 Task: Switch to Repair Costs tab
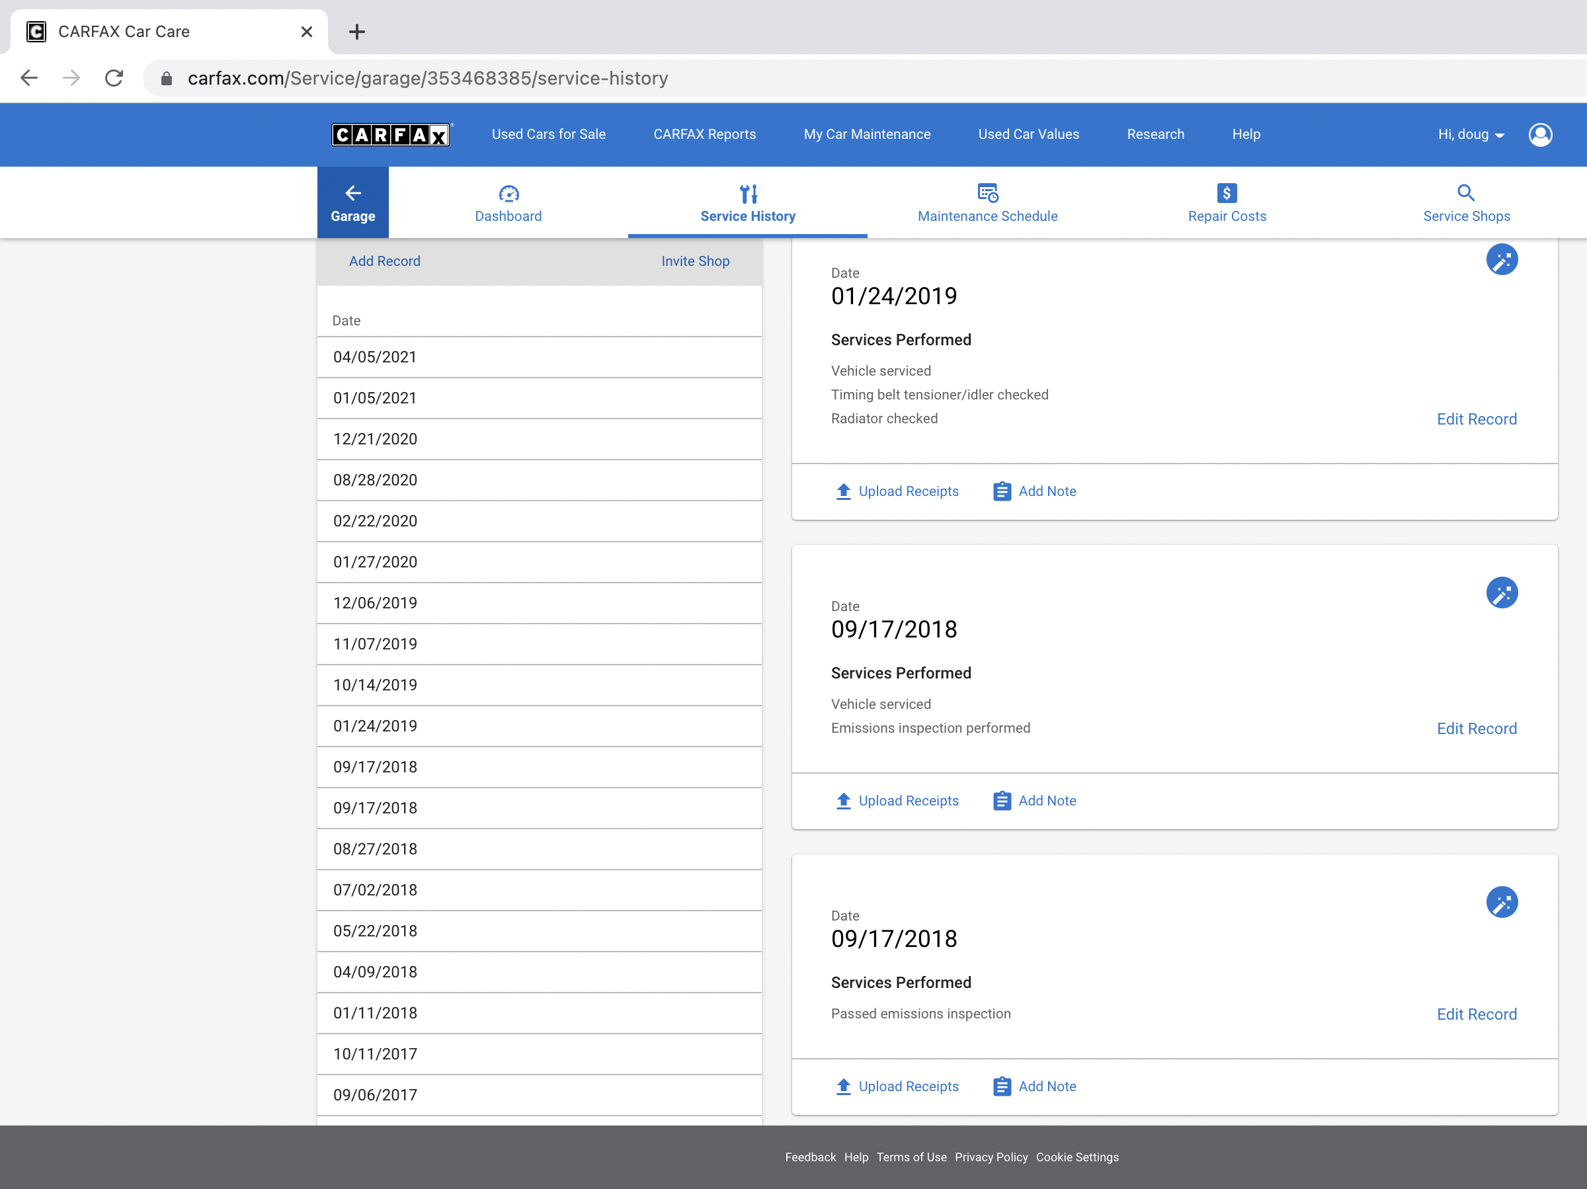click(1227, 202)
